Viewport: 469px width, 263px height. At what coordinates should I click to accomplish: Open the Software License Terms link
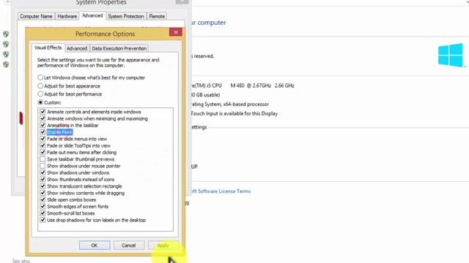click(x=221, y=191)
